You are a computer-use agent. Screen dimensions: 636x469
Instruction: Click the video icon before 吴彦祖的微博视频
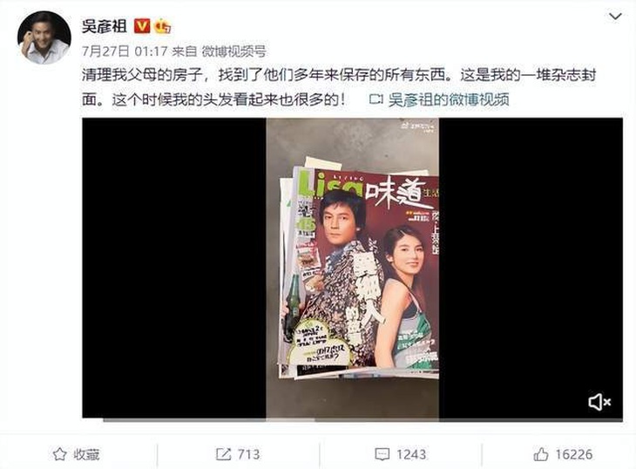tap(376, 99)
